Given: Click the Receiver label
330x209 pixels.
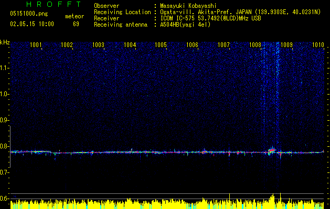Looking at the screenshot, I should tap(107, 18).
